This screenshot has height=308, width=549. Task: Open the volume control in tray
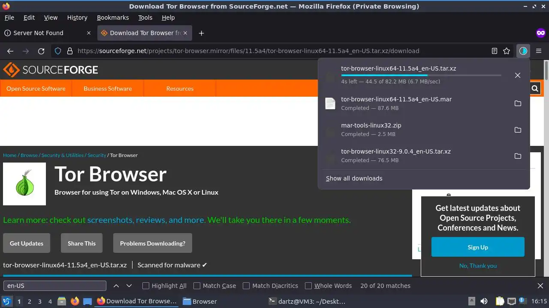click(x=484, y=301)
